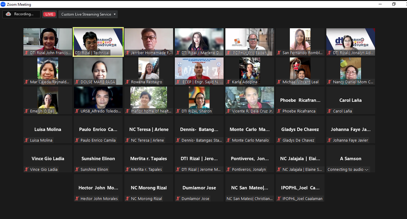Screen dimensions: 407x219
Task: Select the NC San Mateo participant tile
Action: (249, 188)
